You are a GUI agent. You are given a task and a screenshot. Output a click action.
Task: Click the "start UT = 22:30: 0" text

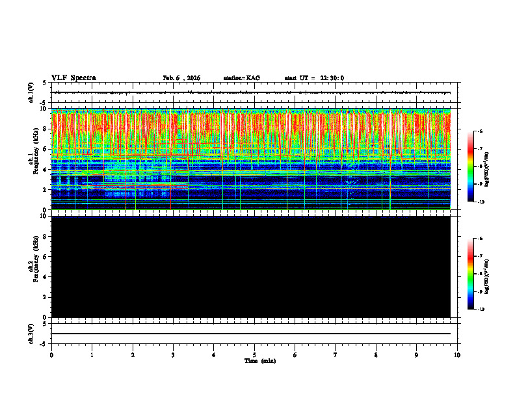click(x=314, y=78)
